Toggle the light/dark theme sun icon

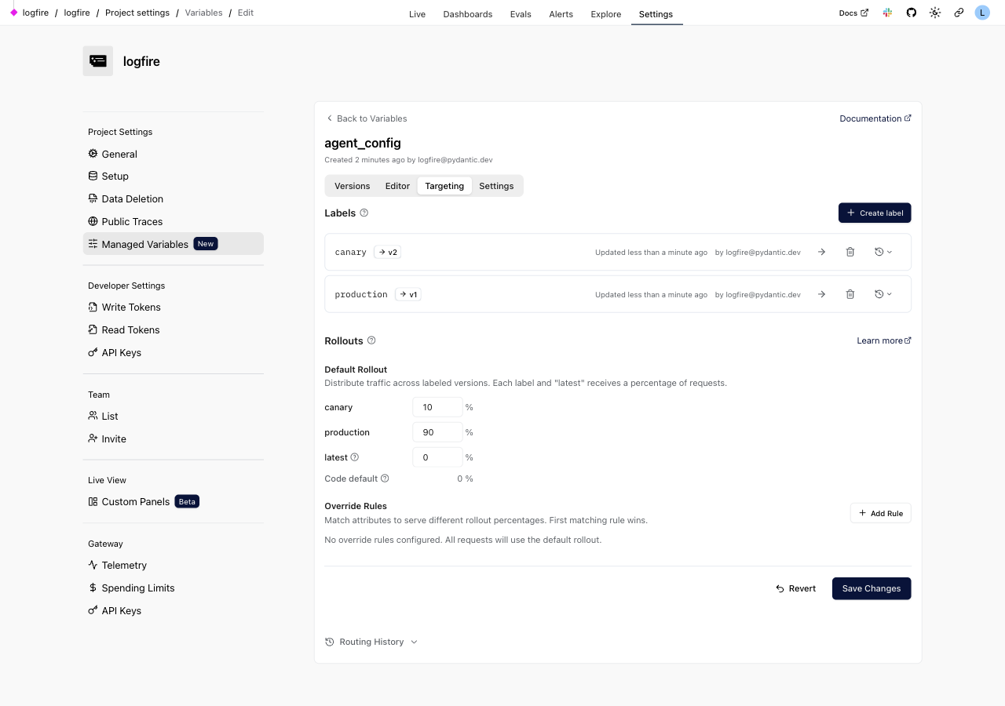pos(934,13)
